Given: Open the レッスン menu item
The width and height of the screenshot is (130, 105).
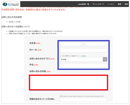Looking at the screenshot, I should pos(111,4).
